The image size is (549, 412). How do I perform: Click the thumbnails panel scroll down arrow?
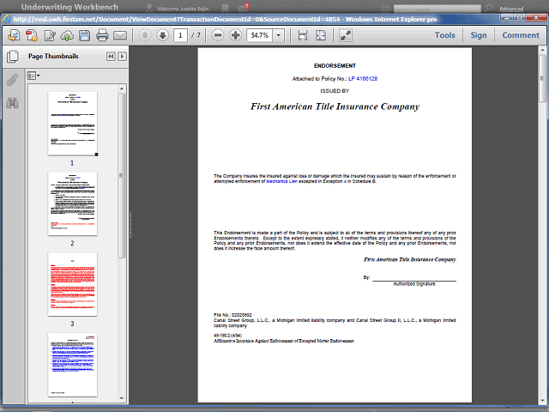coord(122,398)
